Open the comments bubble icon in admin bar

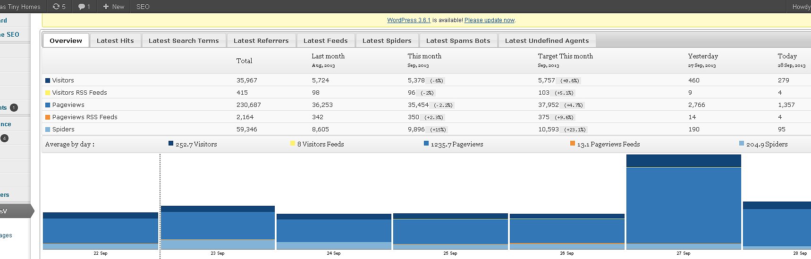[x=82, y=7]
